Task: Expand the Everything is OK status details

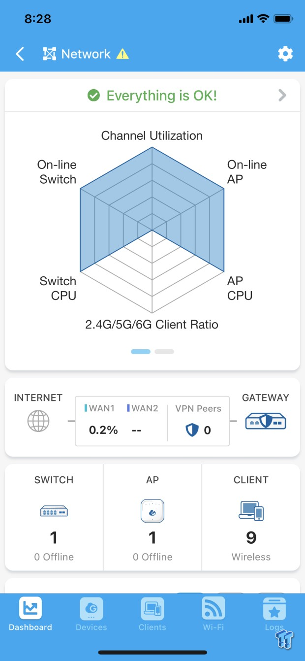Action: pos(282,96)
